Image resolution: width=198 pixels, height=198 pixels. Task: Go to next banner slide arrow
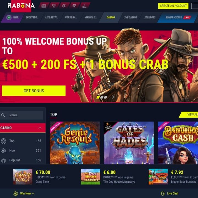(113, 97)
